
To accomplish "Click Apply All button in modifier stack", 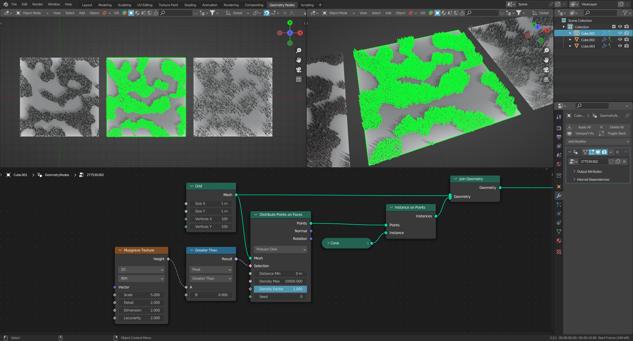I will 584,127.
